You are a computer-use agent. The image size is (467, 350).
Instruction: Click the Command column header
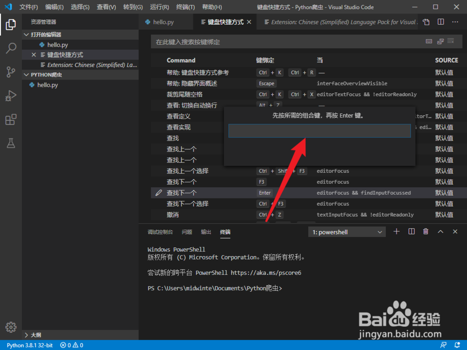pyautogui.click(x=181, y=60)
